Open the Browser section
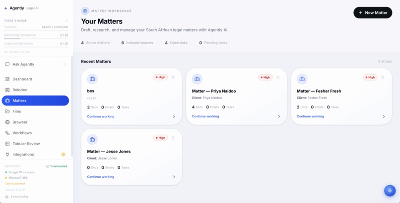This screenshot has height=203, width=400. [35, 122]
